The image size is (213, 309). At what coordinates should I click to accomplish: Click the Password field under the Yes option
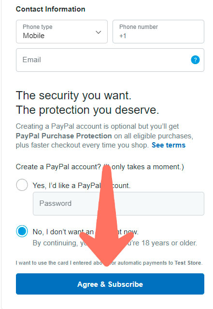(118, 203)
